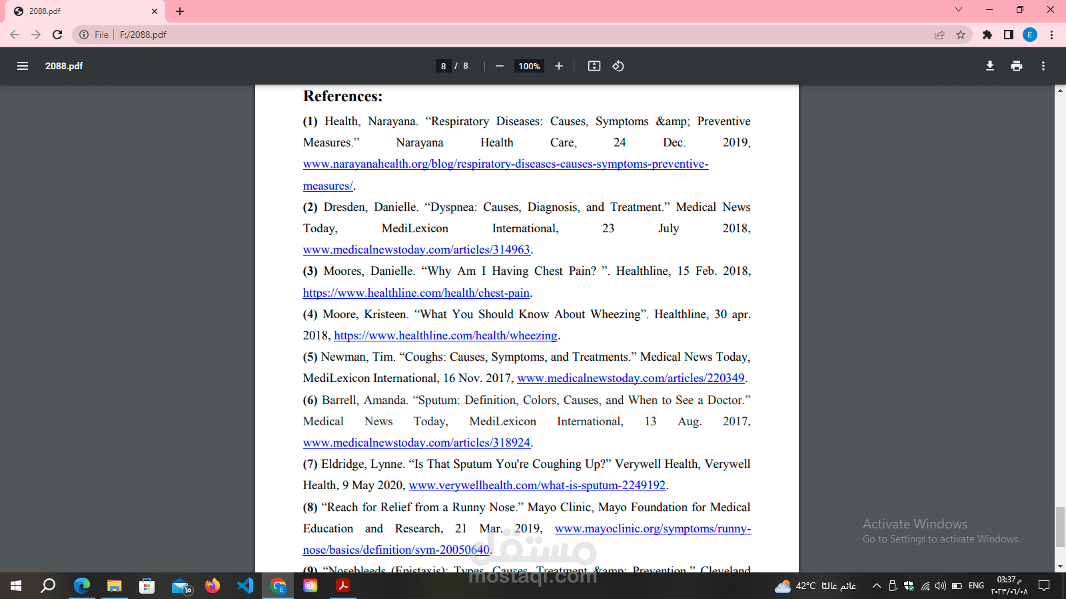Open a new browser tab

tap(180, 11)
